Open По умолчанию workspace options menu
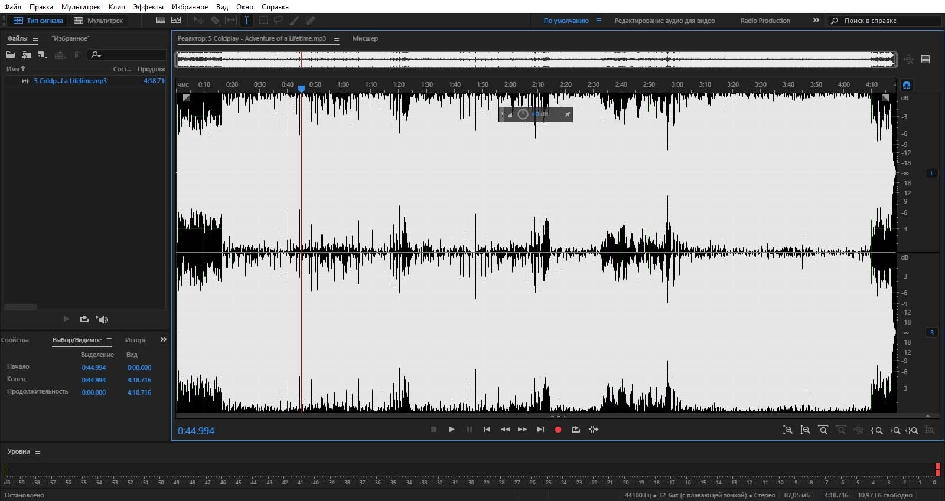 pos(599,21)
